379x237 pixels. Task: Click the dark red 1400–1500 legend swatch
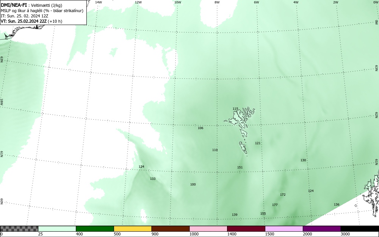coord(246,229)
